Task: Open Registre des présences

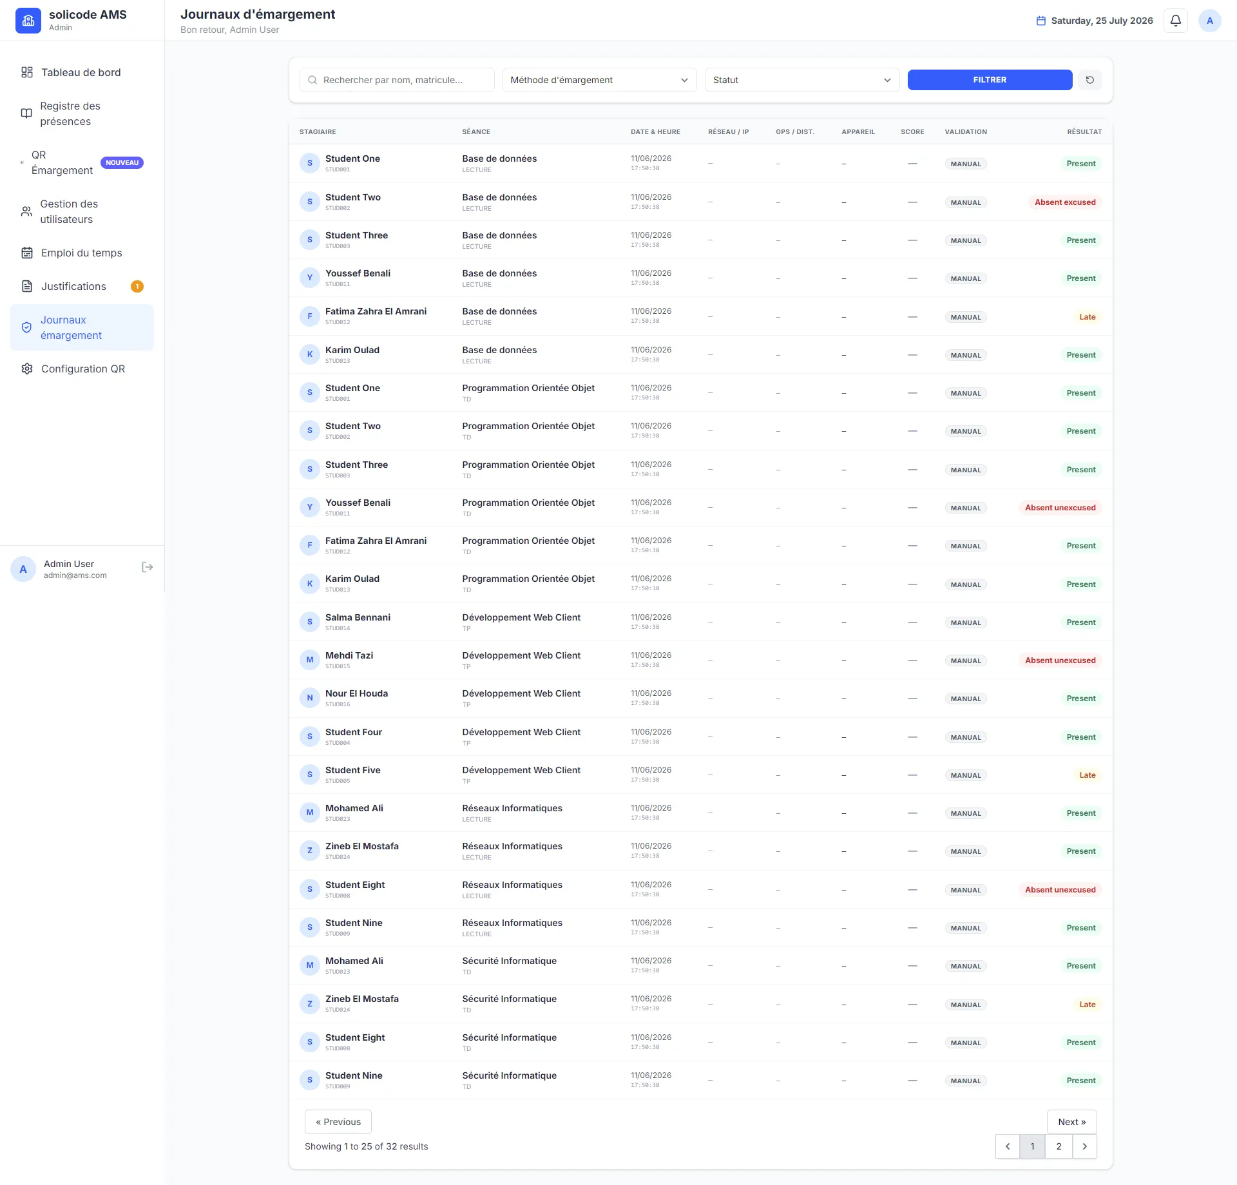Action: [x=82, y=113]
